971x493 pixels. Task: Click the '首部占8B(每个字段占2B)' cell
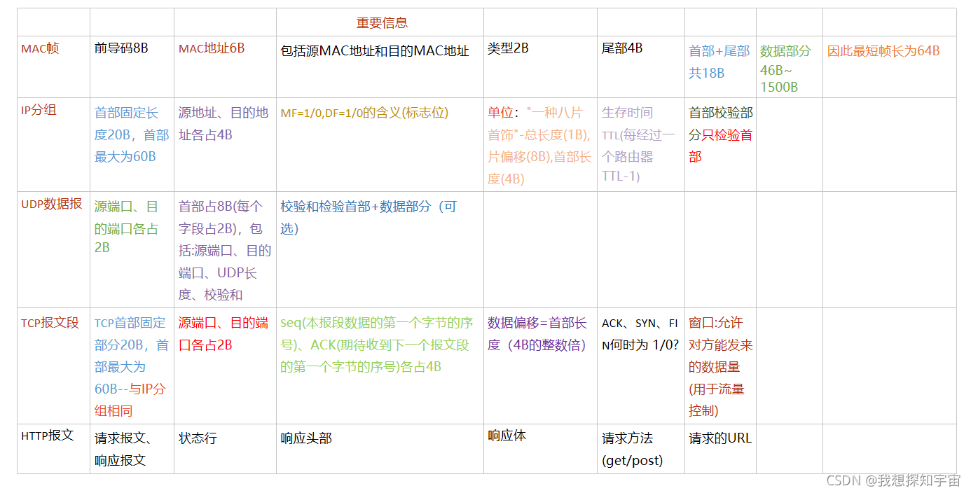(x=225, y=251)
